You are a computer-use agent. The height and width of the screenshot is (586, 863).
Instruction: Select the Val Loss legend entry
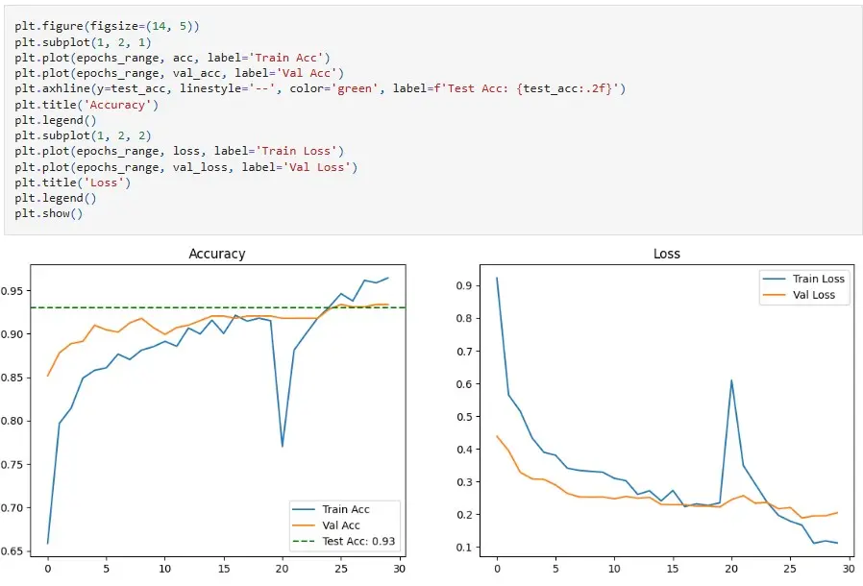[816, 294]
